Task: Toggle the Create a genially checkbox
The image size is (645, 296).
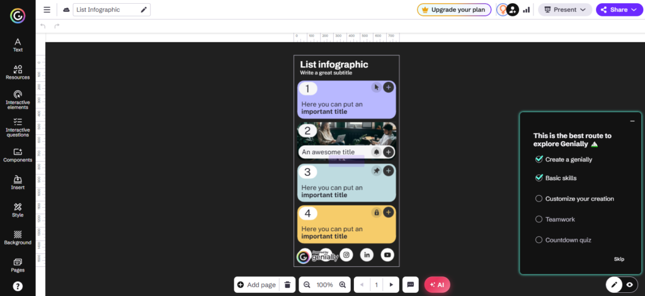Action: [539, 159]
